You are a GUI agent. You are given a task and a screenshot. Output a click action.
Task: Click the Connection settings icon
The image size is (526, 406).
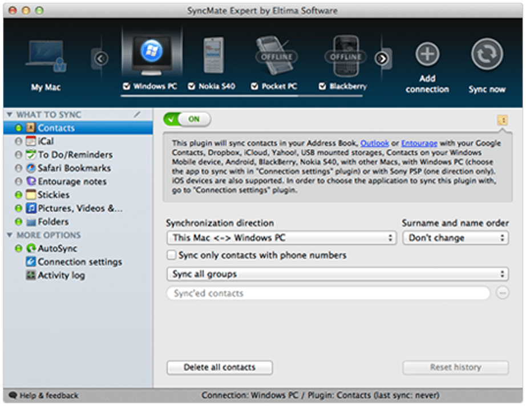pos(31,262)
